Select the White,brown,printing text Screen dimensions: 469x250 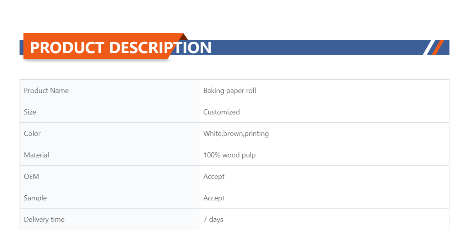point(236,134)
